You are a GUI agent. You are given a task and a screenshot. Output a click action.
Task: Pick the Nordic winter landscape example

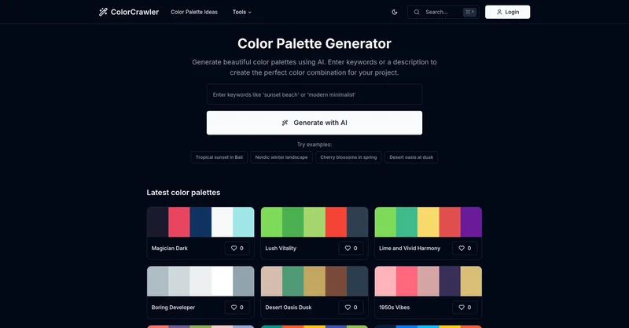click(x=281, y=157)
